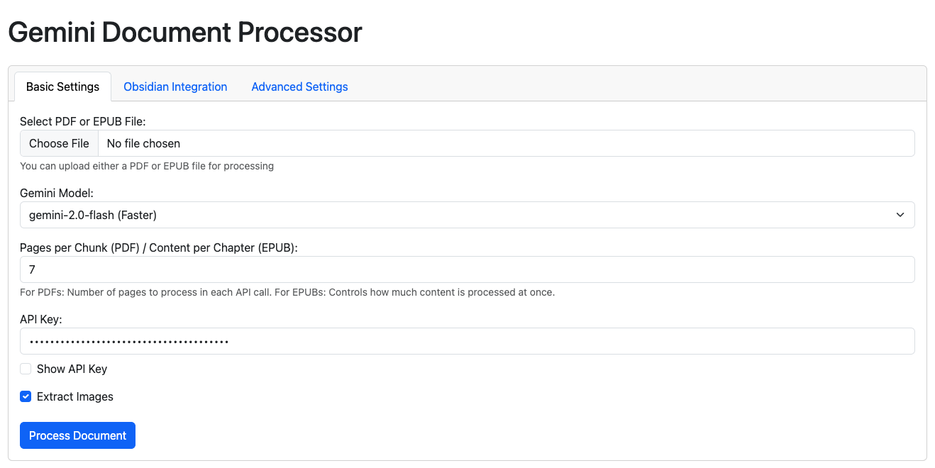Open the Advanced Settings tab
Viewport: 935px width, 468px height.
[x=299, y=87]
